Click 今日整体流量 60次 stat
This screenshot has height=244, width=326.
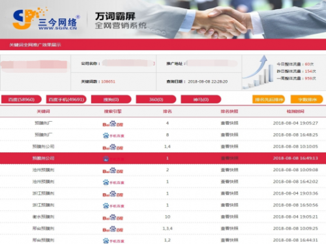pos(295,64)
